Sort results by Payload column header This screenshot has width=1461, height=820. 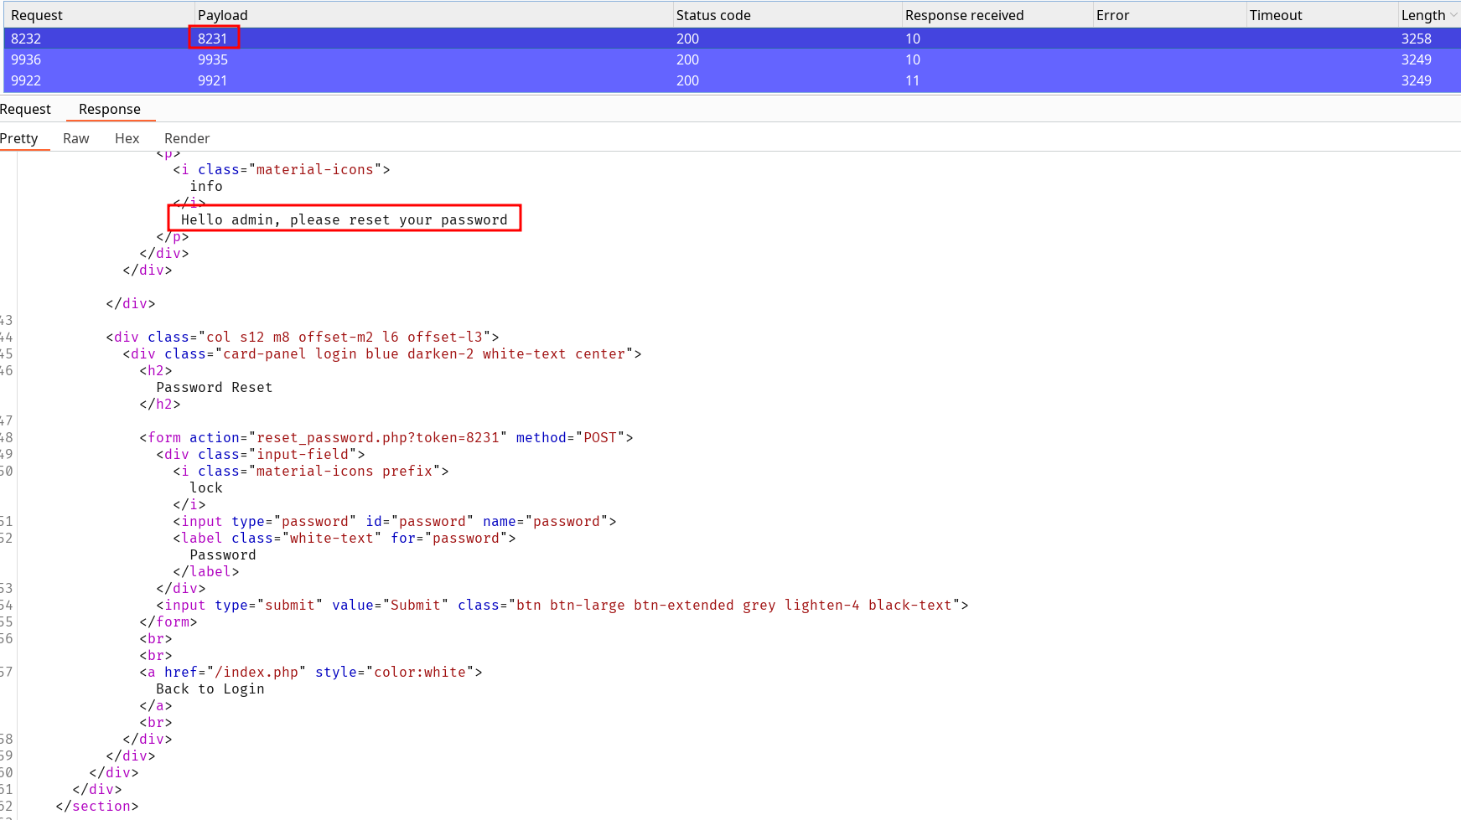pyautogui.click(x=223, y=15)
